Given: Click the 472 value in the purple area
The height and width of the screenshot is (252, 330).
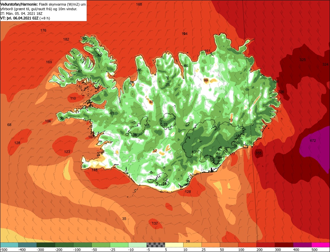Looking at the screenshot, I should tap(313, 141).
